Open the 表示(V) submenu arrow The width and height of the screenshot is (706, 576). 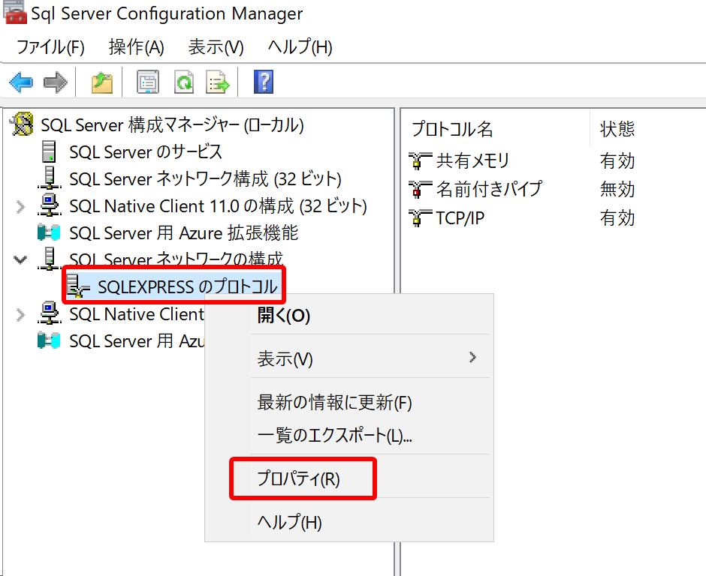tap(472, 358)
